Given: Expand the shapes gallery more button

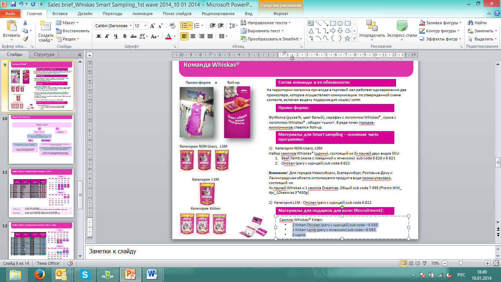Looking at the screenshot, I should pos(355,39).
